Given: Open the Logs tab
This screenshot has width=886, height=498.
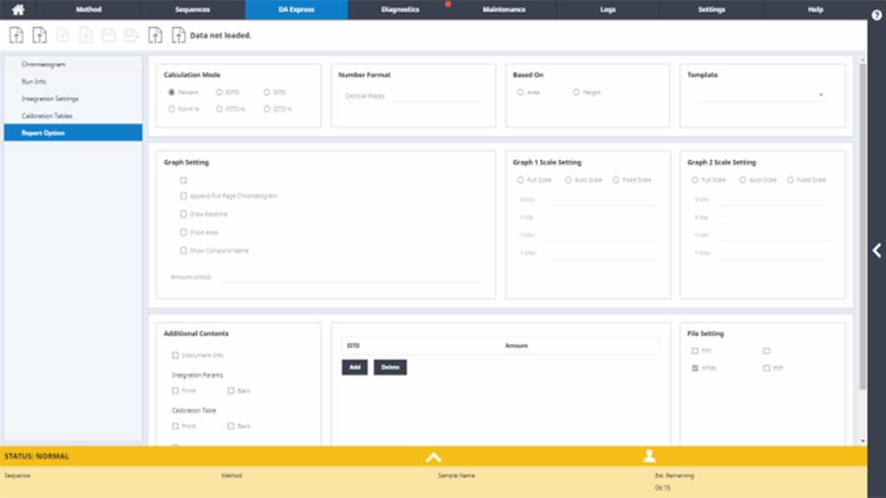Looking at the screenshot, I should coord(608,9).
